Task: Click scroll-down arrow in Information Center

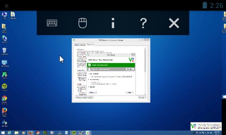Action: 145,94
